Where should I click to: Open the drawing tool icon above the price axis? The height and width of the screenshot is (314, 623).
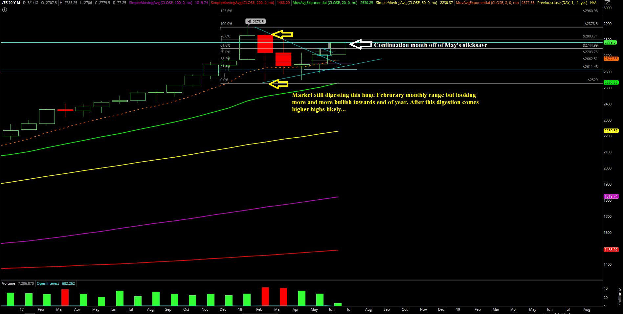coord(607,3)
